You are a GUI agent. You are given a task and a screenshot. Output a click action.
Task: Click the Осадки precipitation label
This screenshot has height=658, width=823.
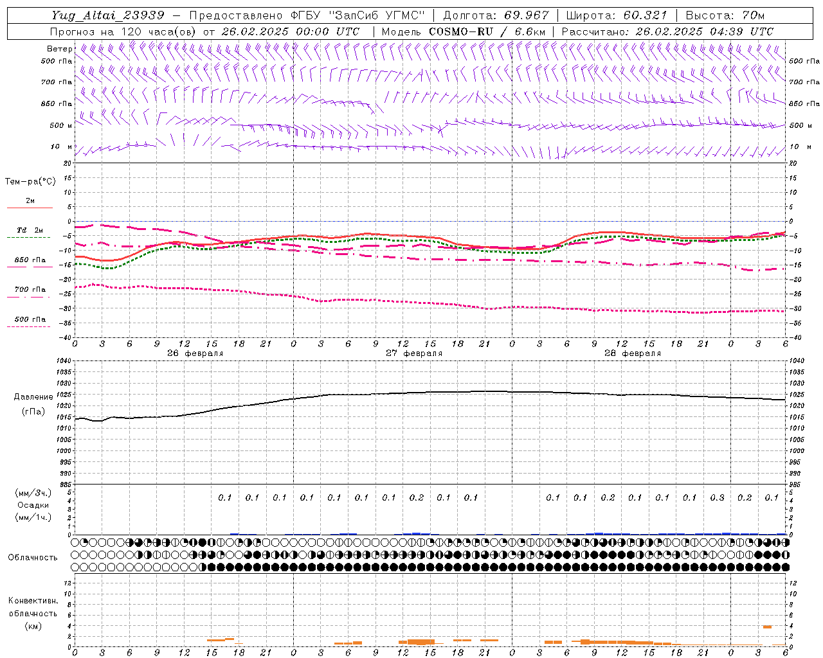pyautogui.click(x=33, y=505)
